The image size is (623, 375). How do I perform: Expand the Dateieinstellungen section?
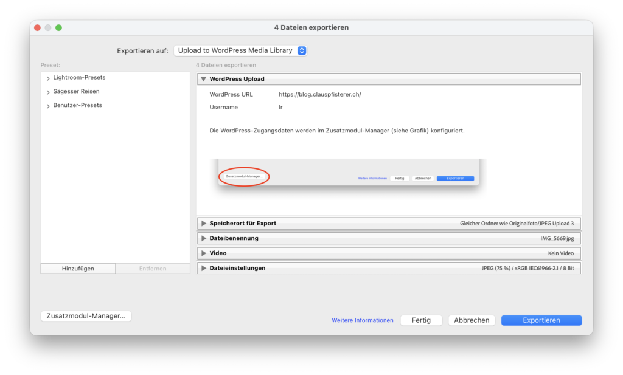coord(204,268)
